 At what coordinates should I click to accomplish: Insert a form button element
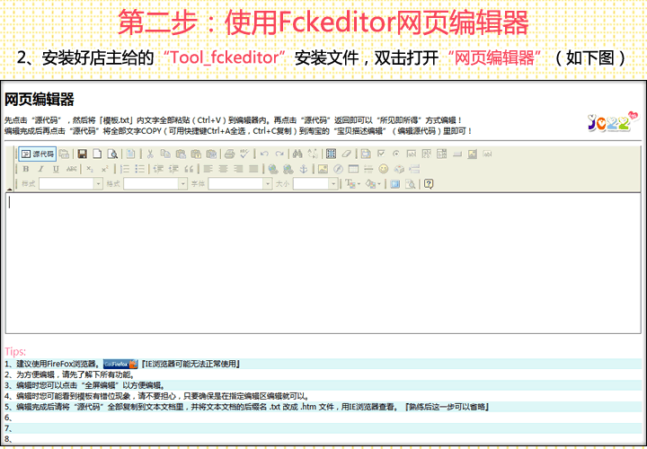coord(457,154)
